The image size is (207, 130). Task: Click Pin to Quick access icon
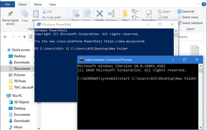click(10, 14)
